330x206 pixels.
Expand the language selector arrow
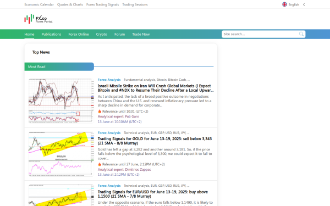[x=304, y=4]
